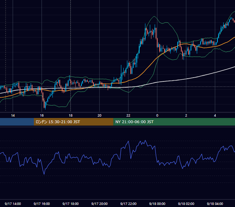Click the 9/17 16:00 time label

42,204
